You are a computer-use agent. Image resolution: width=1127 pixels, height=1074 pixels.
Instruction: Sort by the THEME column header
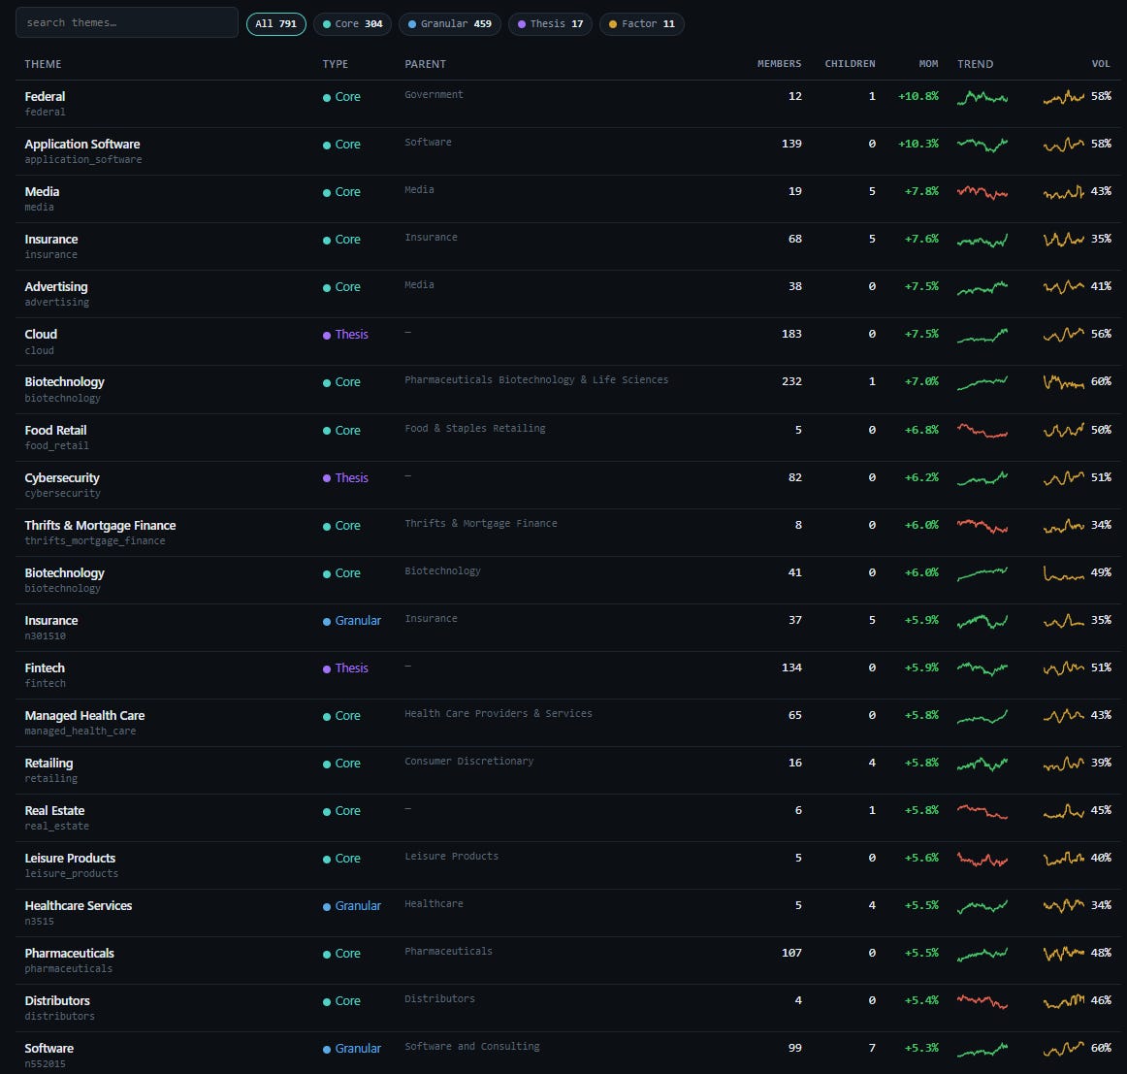point(43,64)
